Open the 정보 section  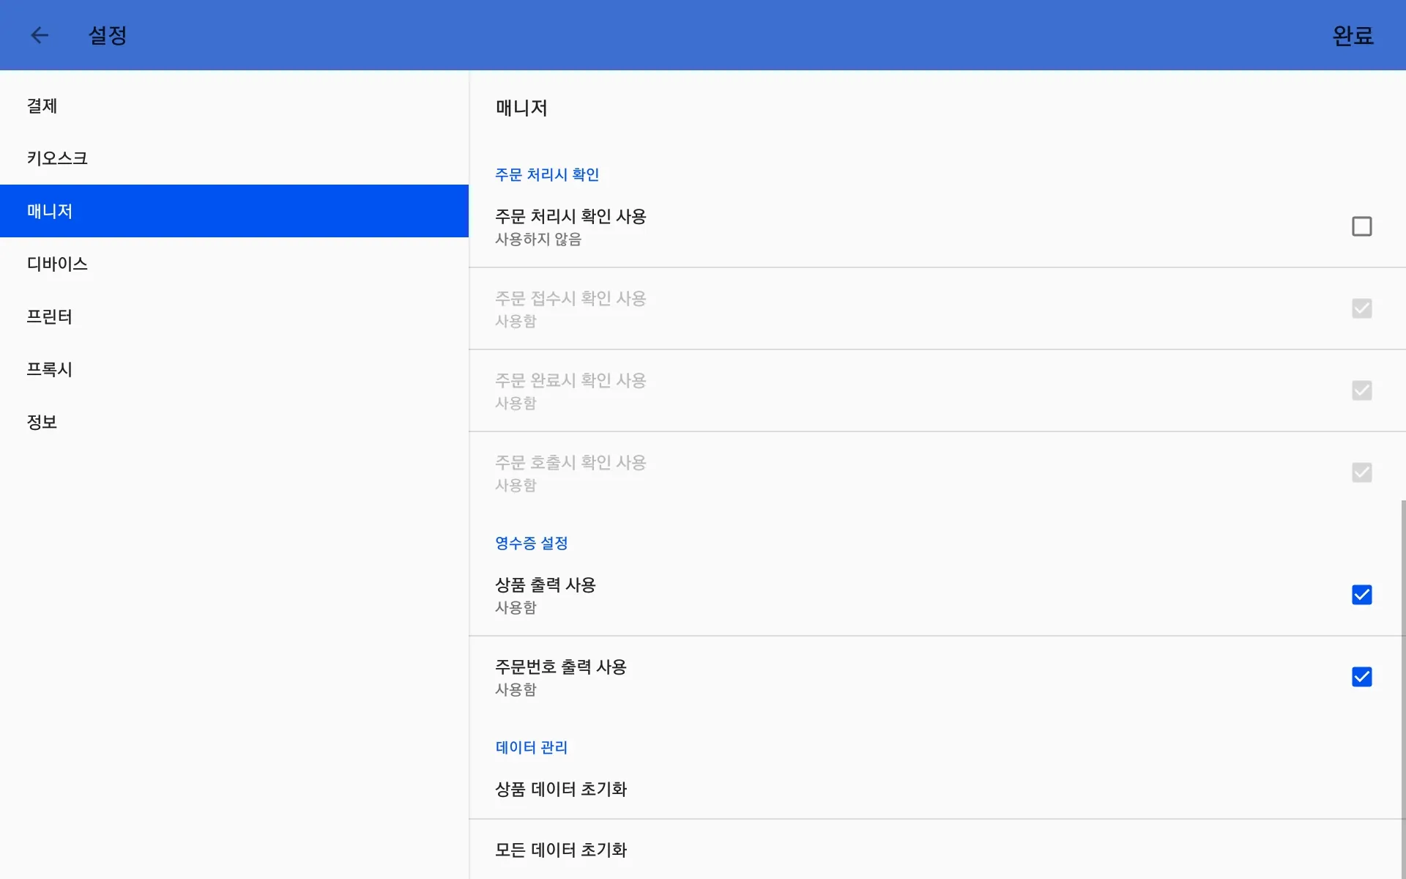pyautogui.click(x=42, y=423)
